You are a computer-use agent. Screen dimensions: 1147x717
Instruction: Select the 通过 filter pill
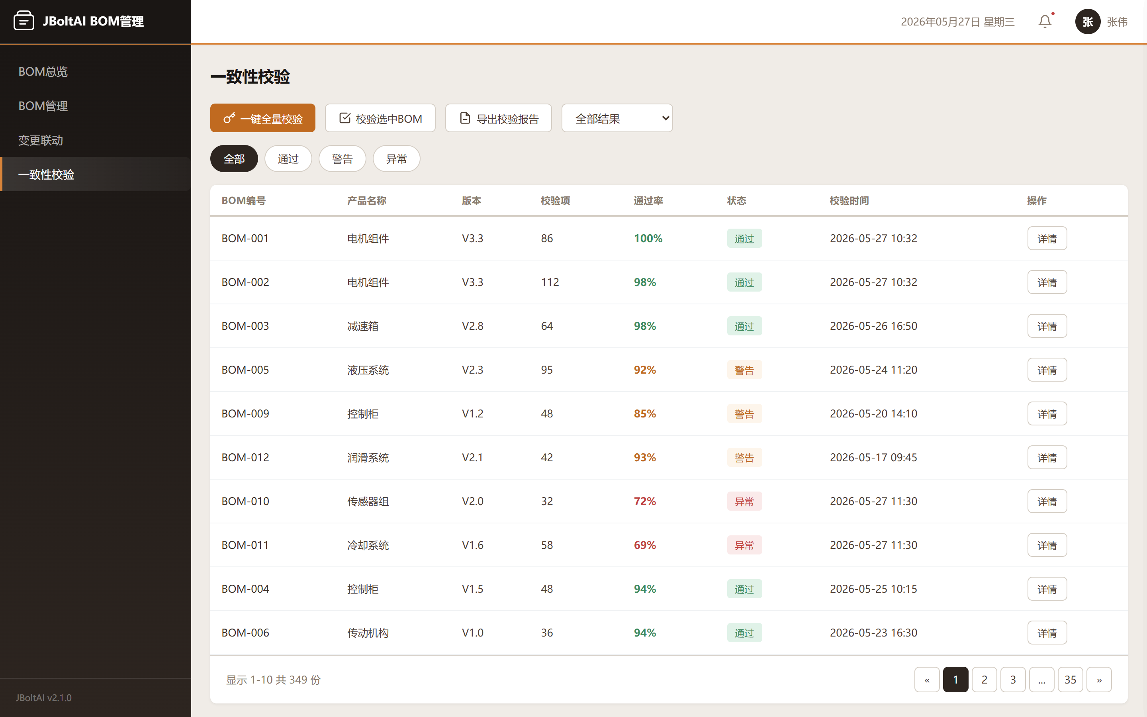pos(288,159)
